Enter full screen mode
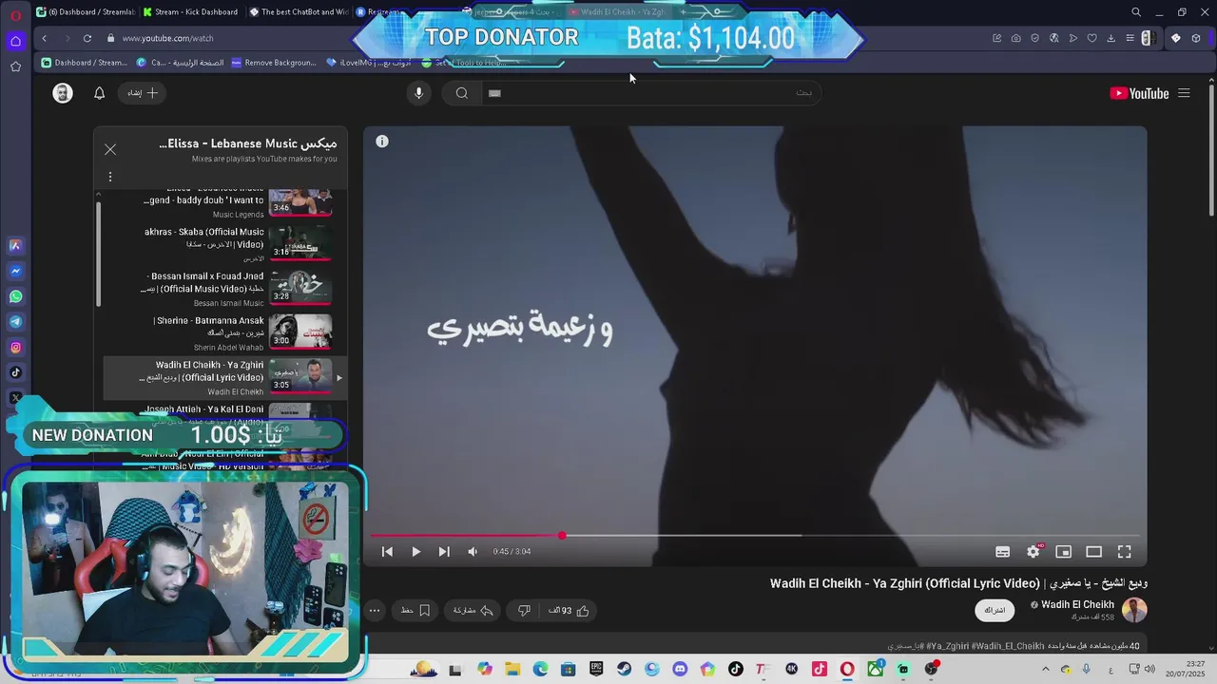Image resolution: width=1217 pixels, height=684 pixels. tap(1125, 551)
